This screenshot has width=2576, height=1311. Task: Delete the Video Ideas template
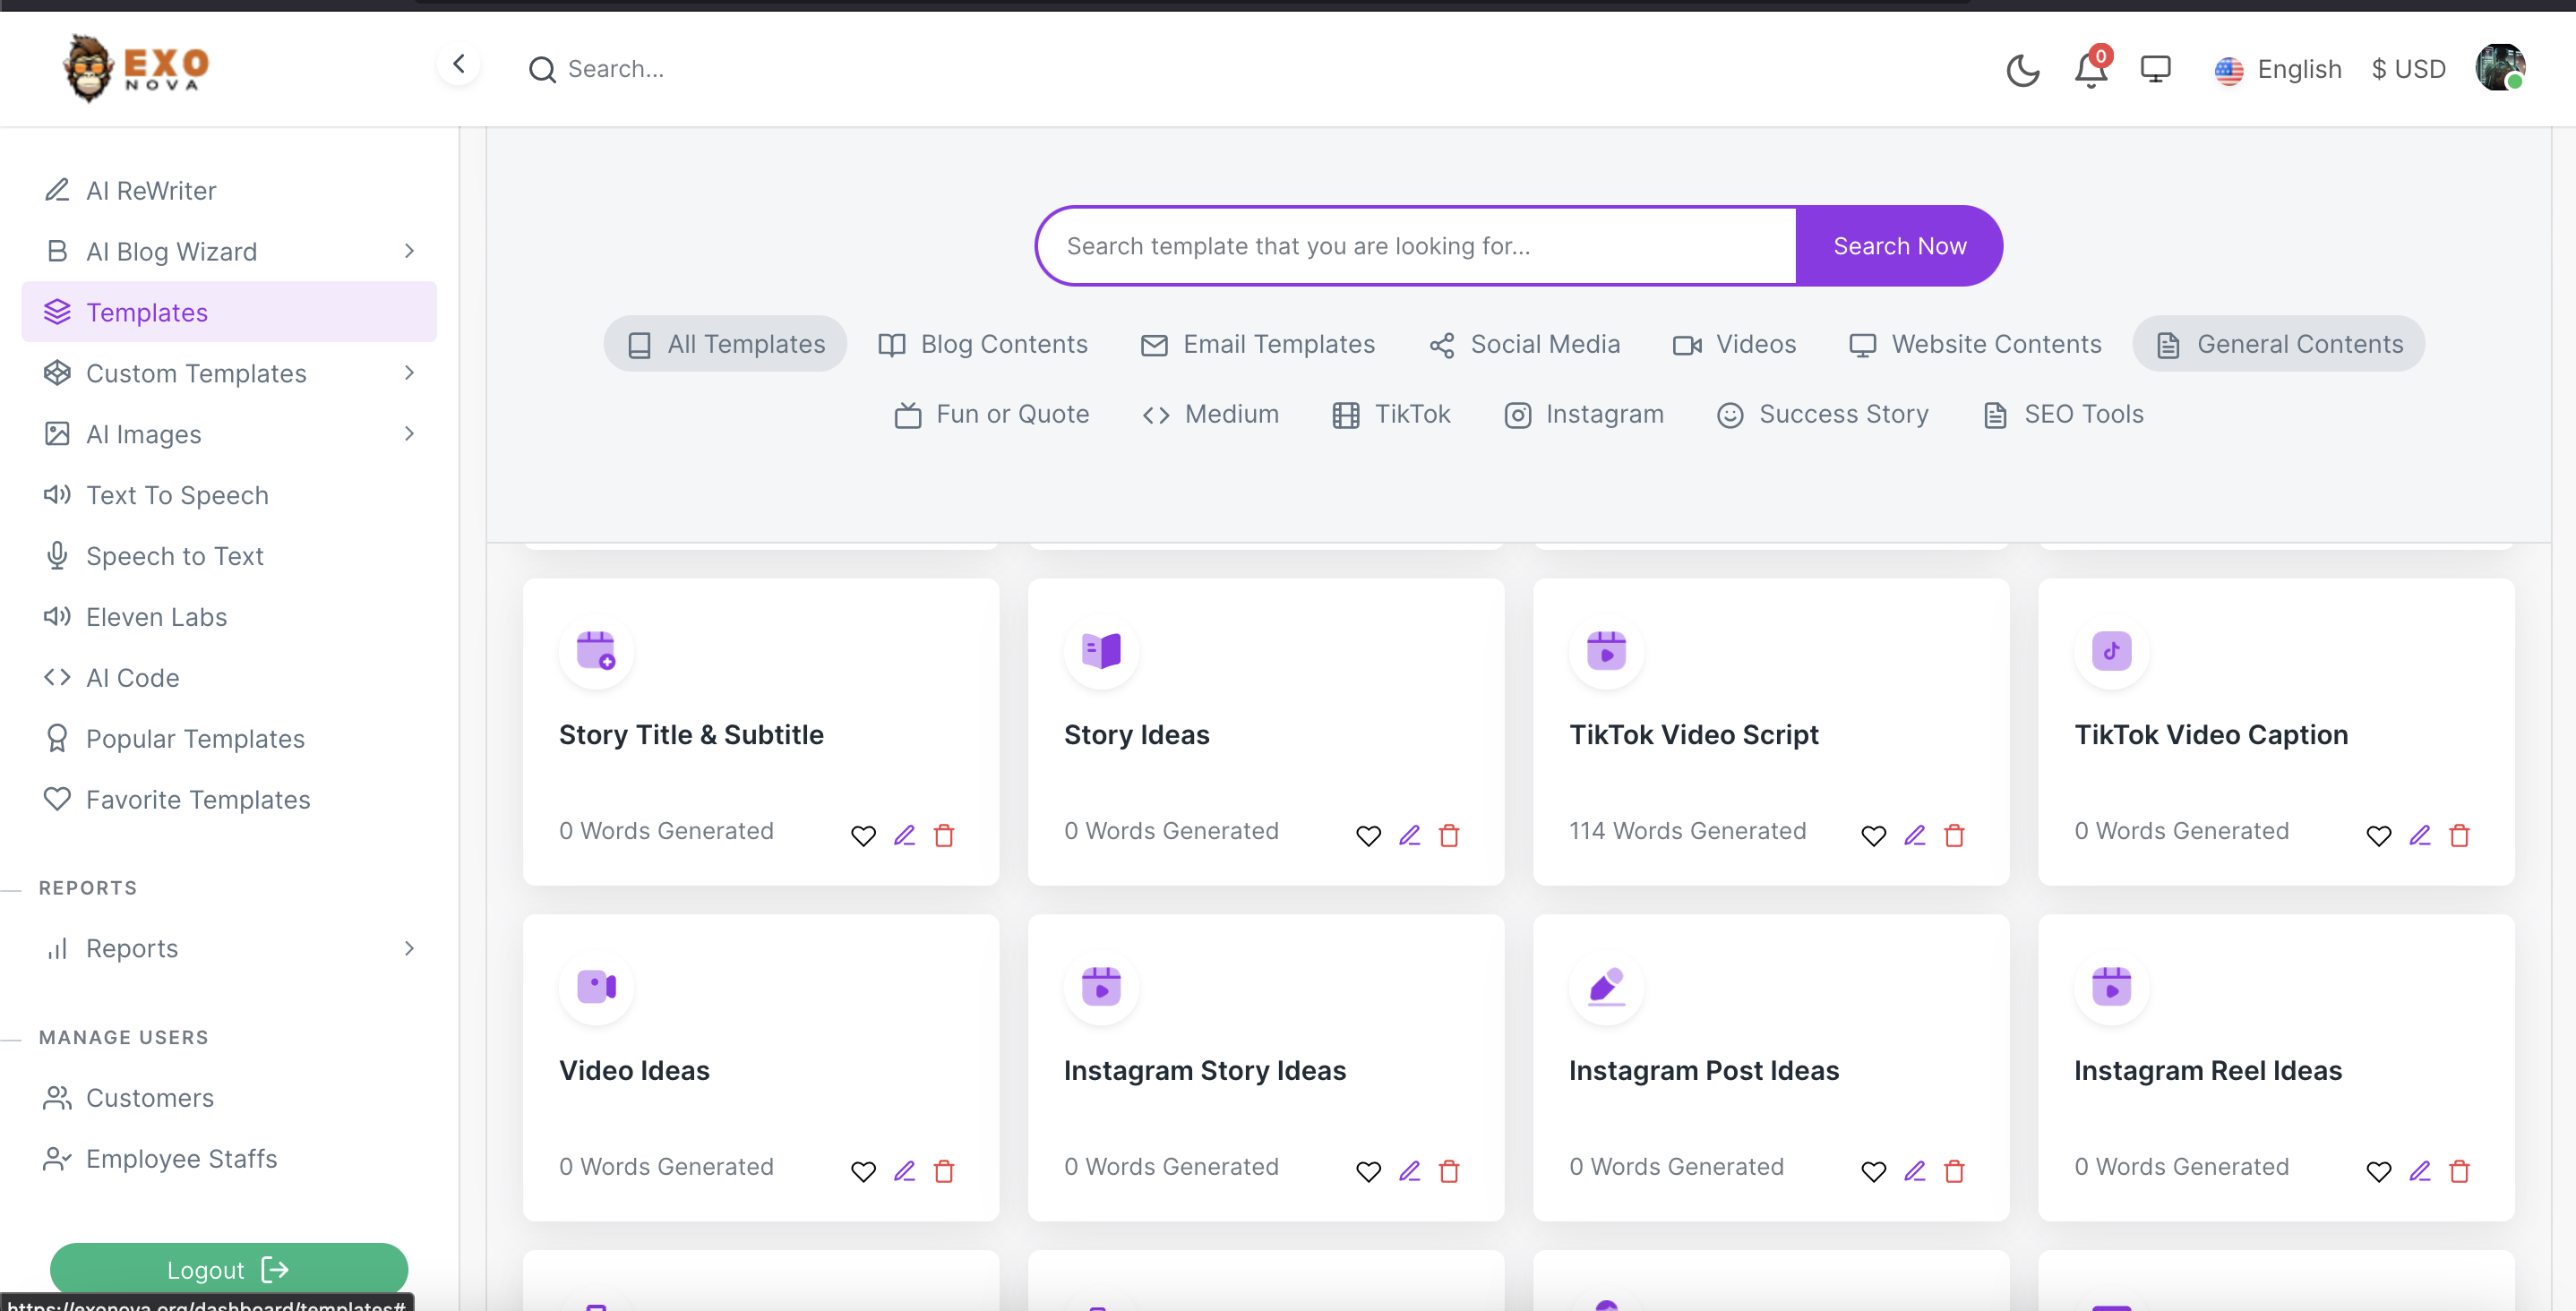coord(944,1171)
